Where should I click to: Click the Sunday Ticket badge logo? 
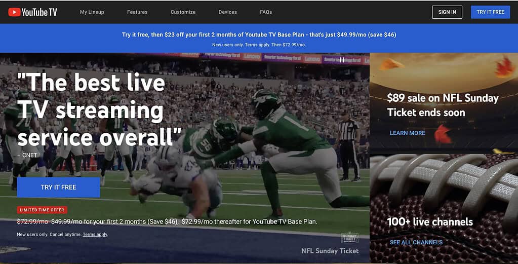(349, 237)
